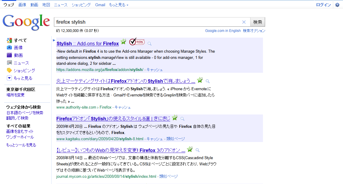Clear the search box with the X icon
Image resolution: width=343 pixels, height=184 pixels.
coord(244,22)
